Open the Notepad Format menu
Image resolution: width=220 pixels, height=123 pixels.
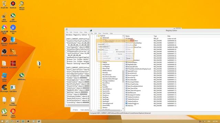[76, 32]
